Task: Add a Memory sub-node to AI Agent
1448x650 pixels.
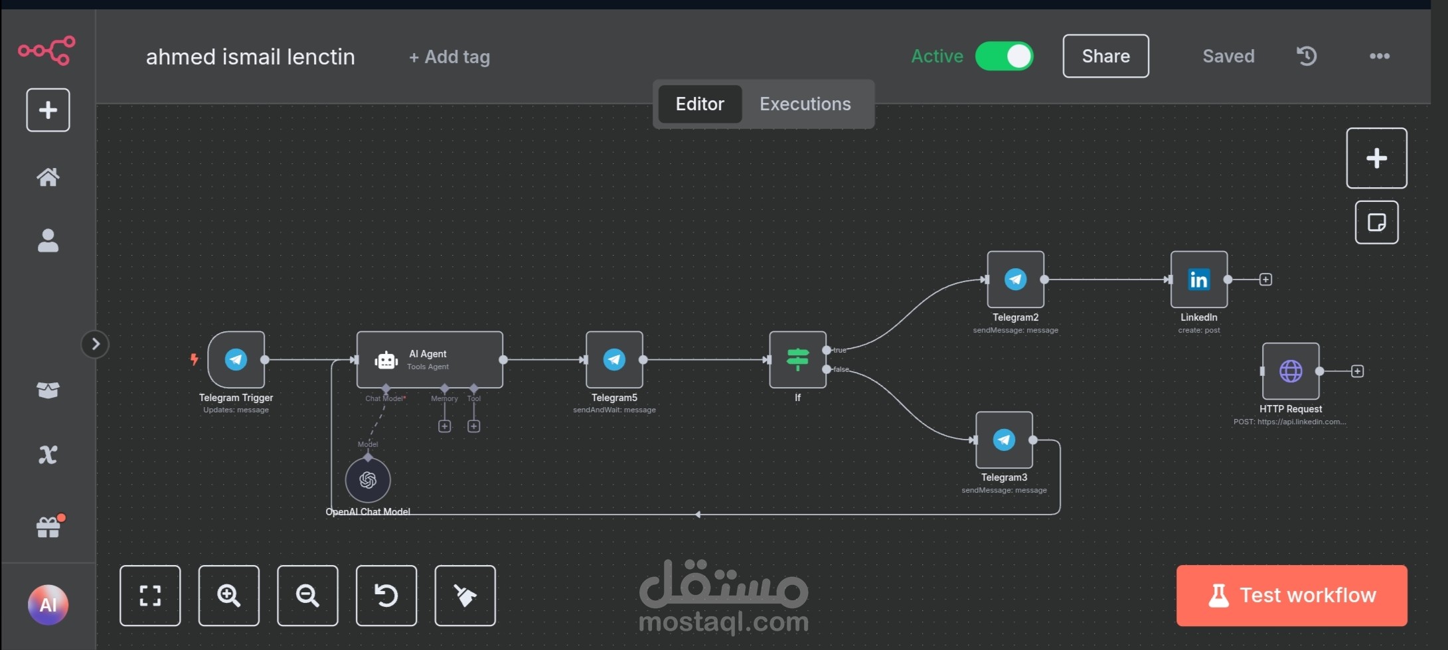Action: [445, 426]
